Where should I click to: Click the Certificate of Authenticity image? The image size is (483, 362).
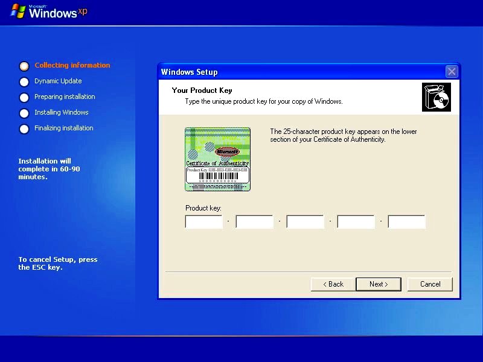click(217, 159)
